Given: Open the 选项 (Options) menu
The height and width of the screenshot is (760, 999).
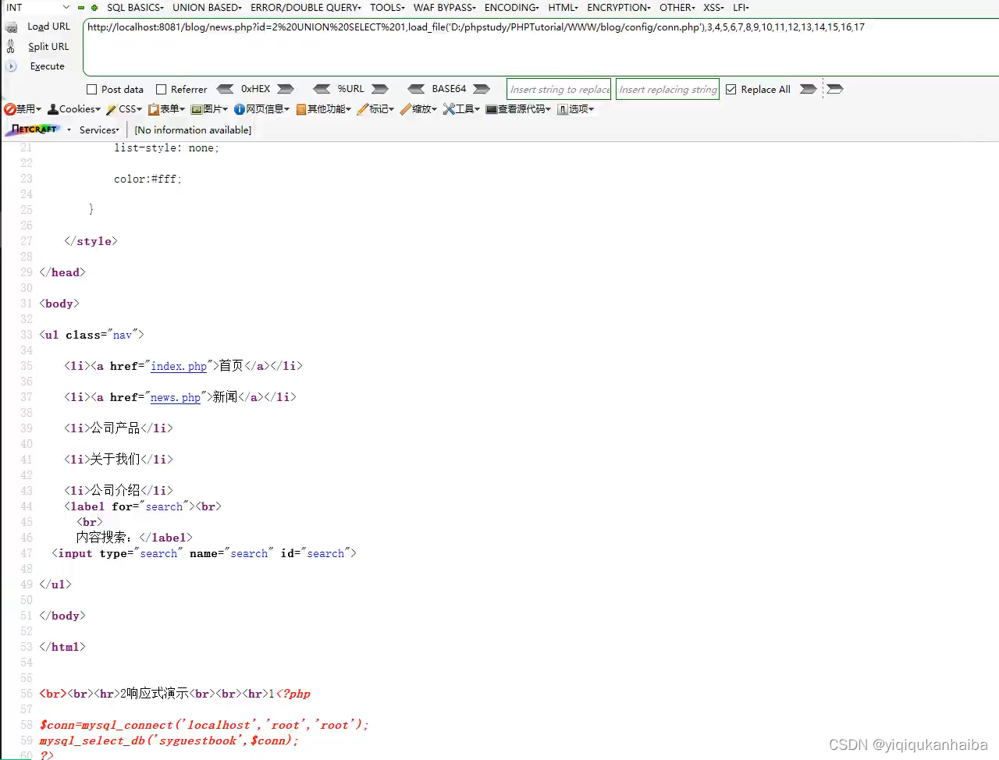Looking at the screenshot, I should click(x=576, y=109).
